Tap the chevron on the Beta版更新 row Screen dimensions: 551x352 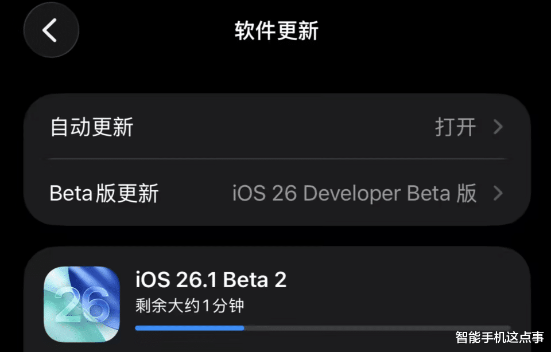pyautogui.click(x=498, y=194)
